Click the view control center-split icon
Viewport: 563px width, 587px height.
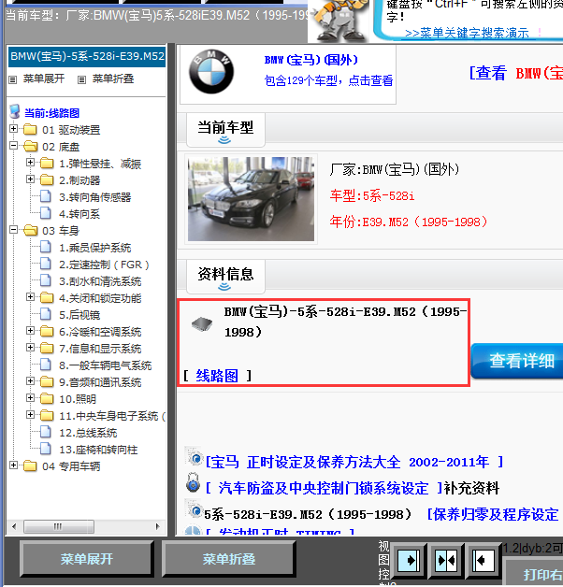pyautogui.click(x=445, y=561)
